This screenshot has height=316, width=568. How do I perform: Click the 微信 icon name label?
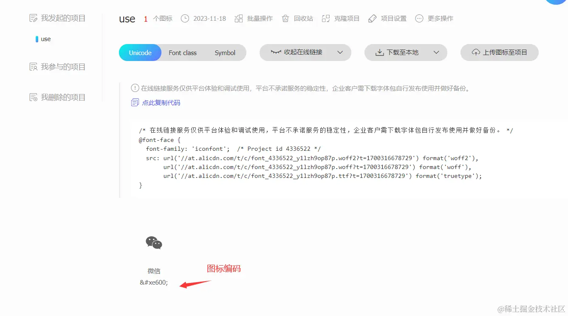[x=154, y=271]
